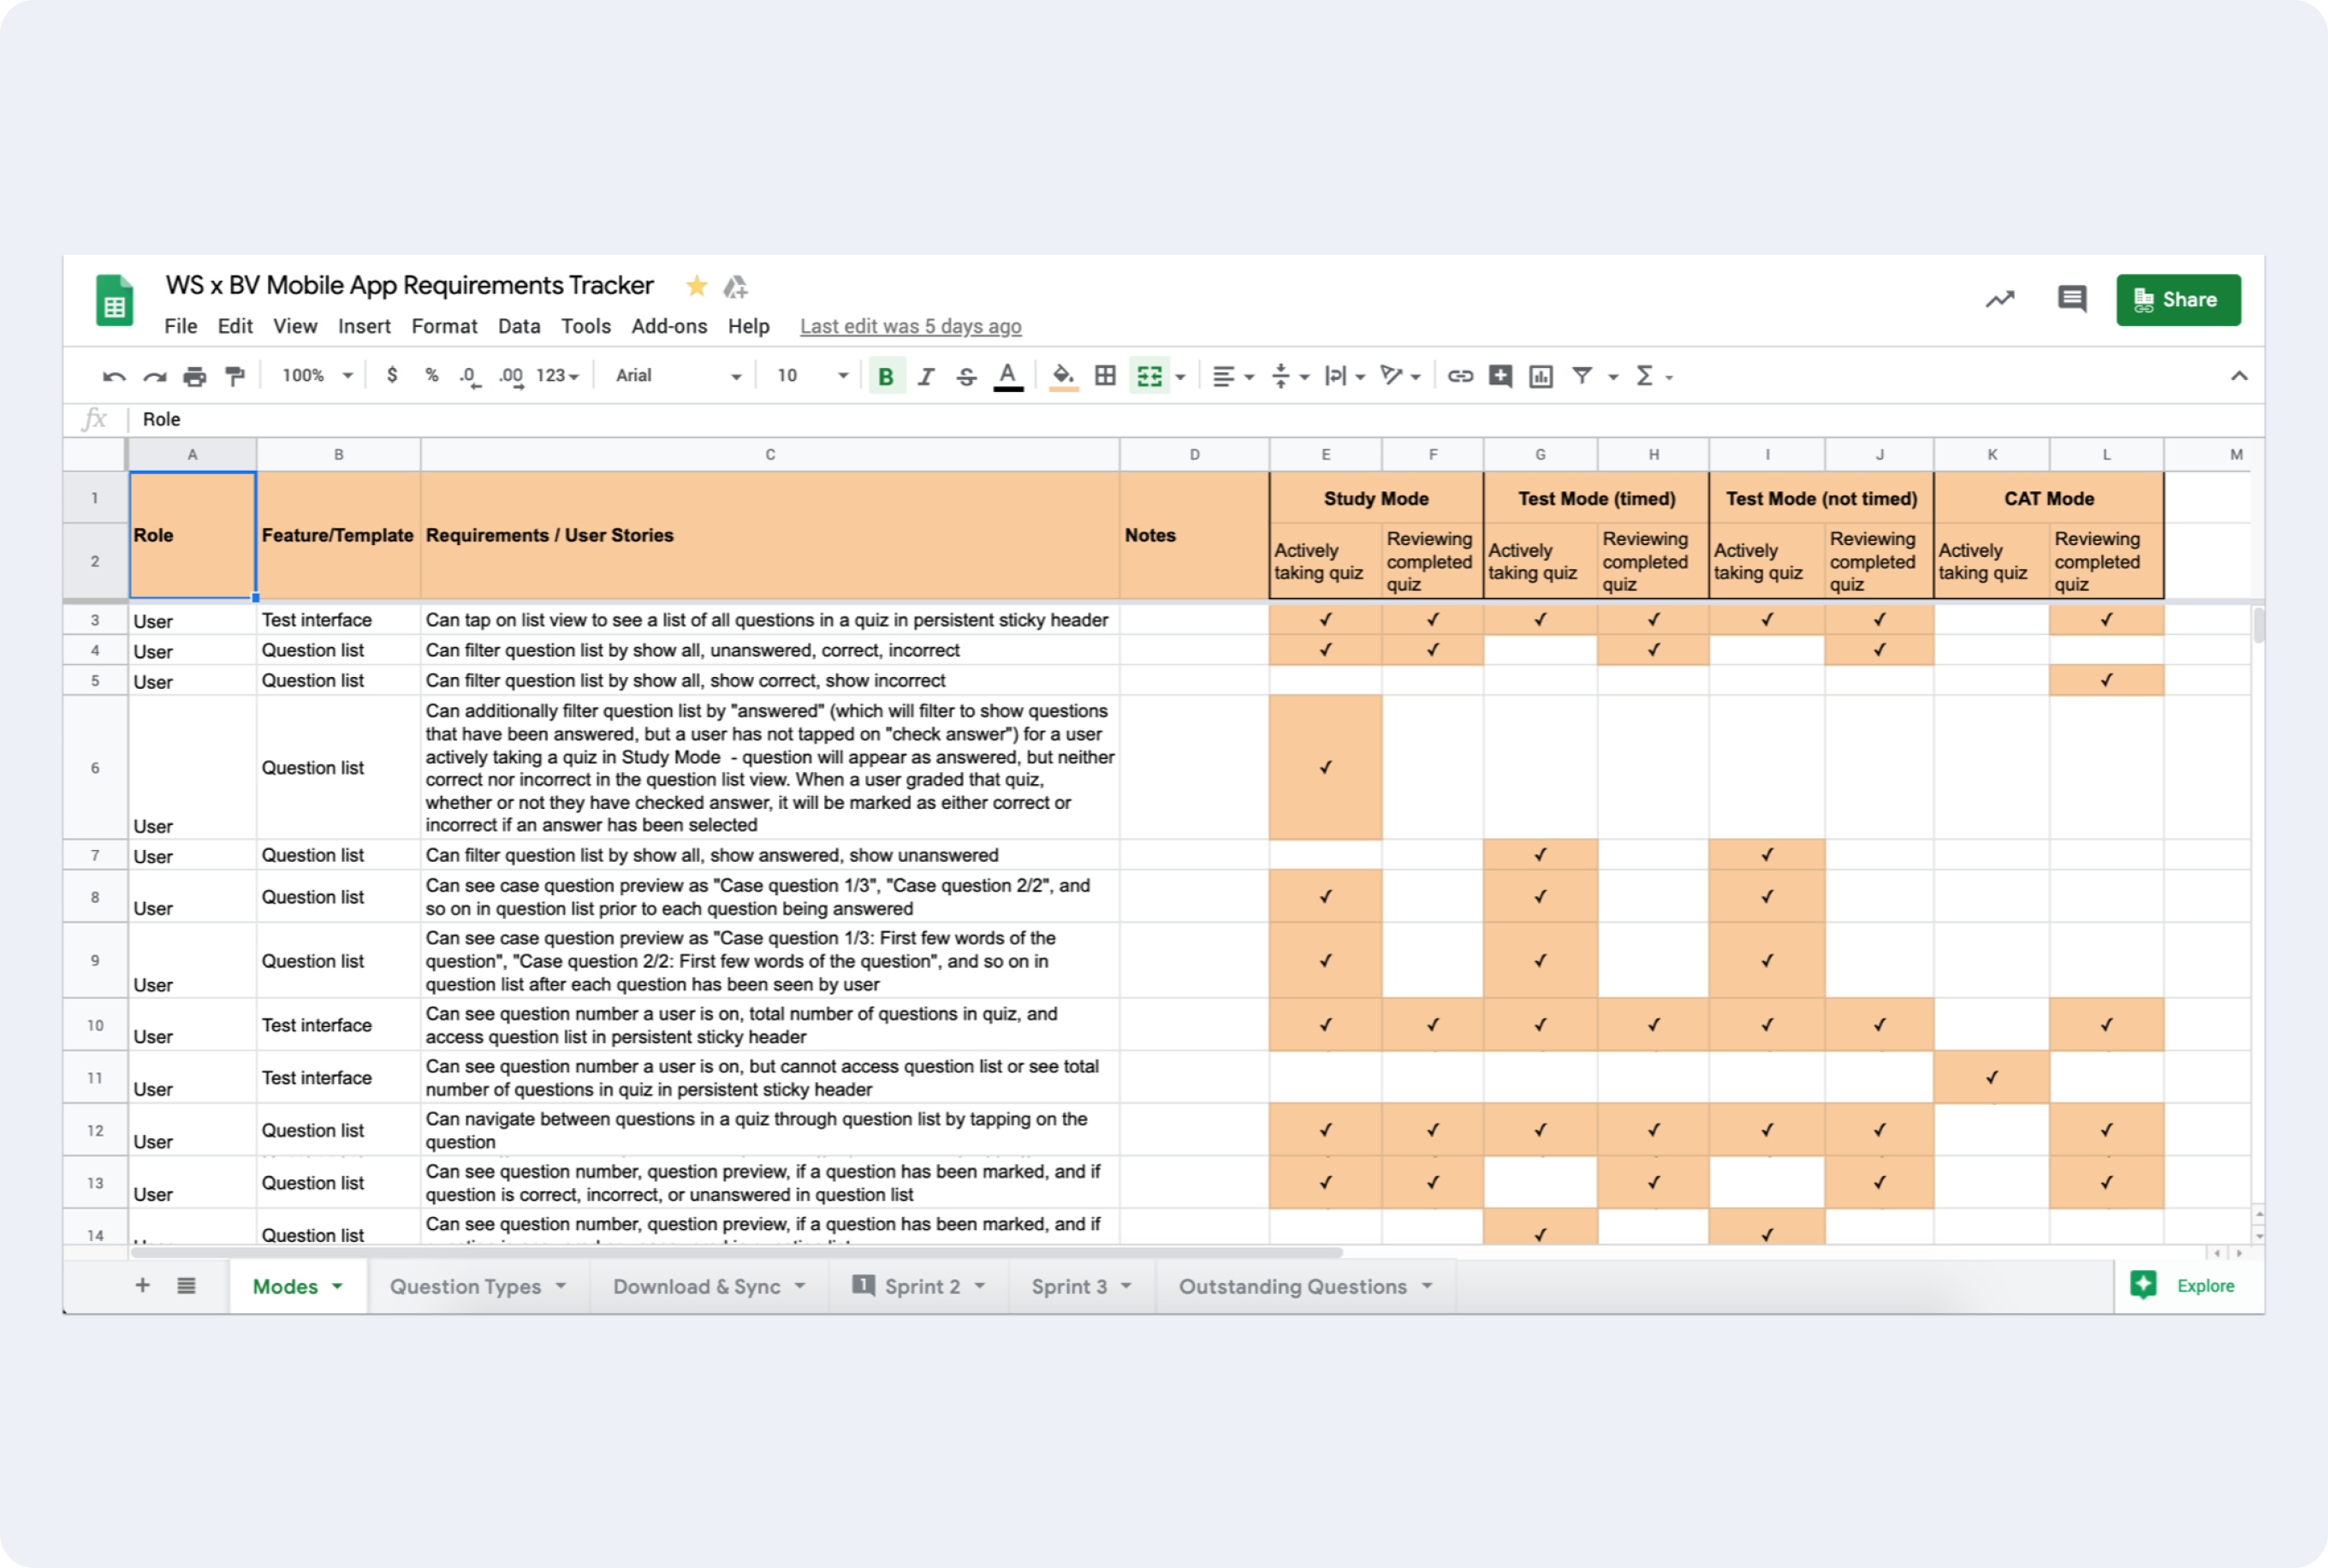Viewport: 2328px width, 1568px height.
Task: Click the formula bar input
Action: [x=1195, y=419]
